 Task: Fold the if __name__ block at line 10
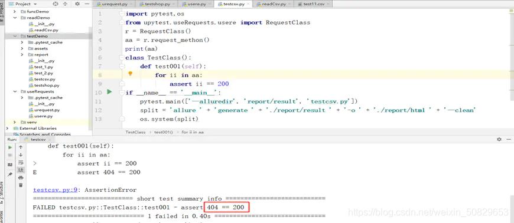(x=122, y=93)
